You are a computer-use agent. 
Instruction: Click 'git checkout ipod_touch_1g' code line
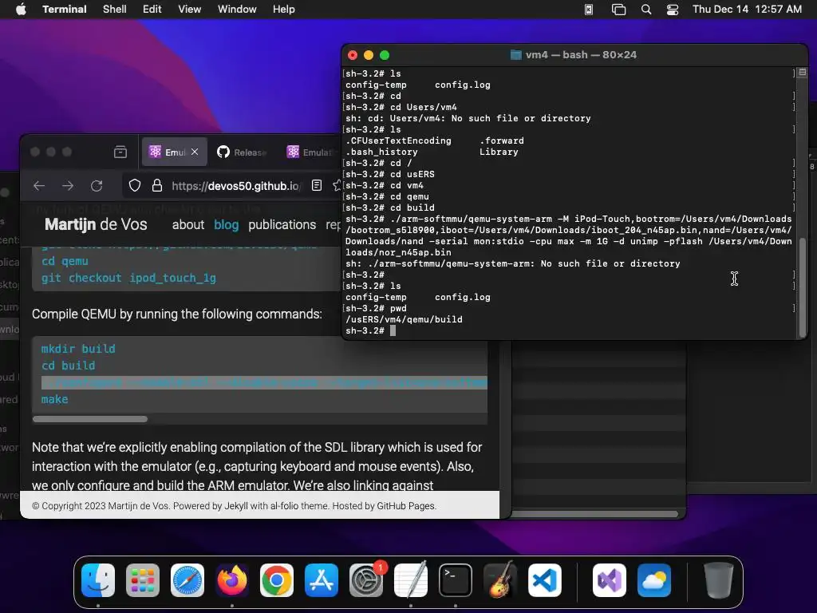(128, 278)
